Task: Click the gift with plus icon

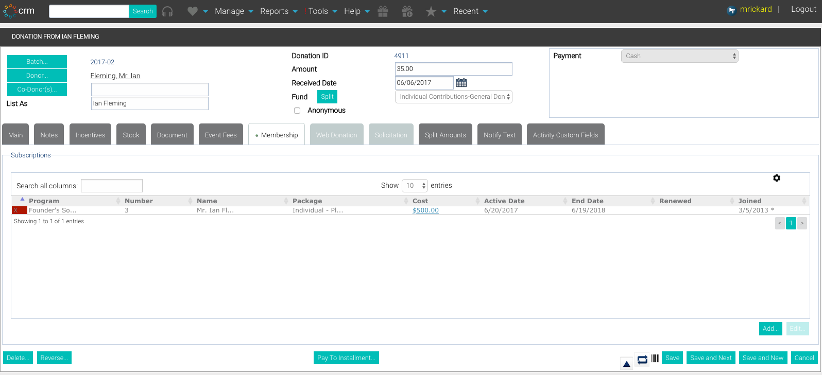Action: tap(407, 11)
